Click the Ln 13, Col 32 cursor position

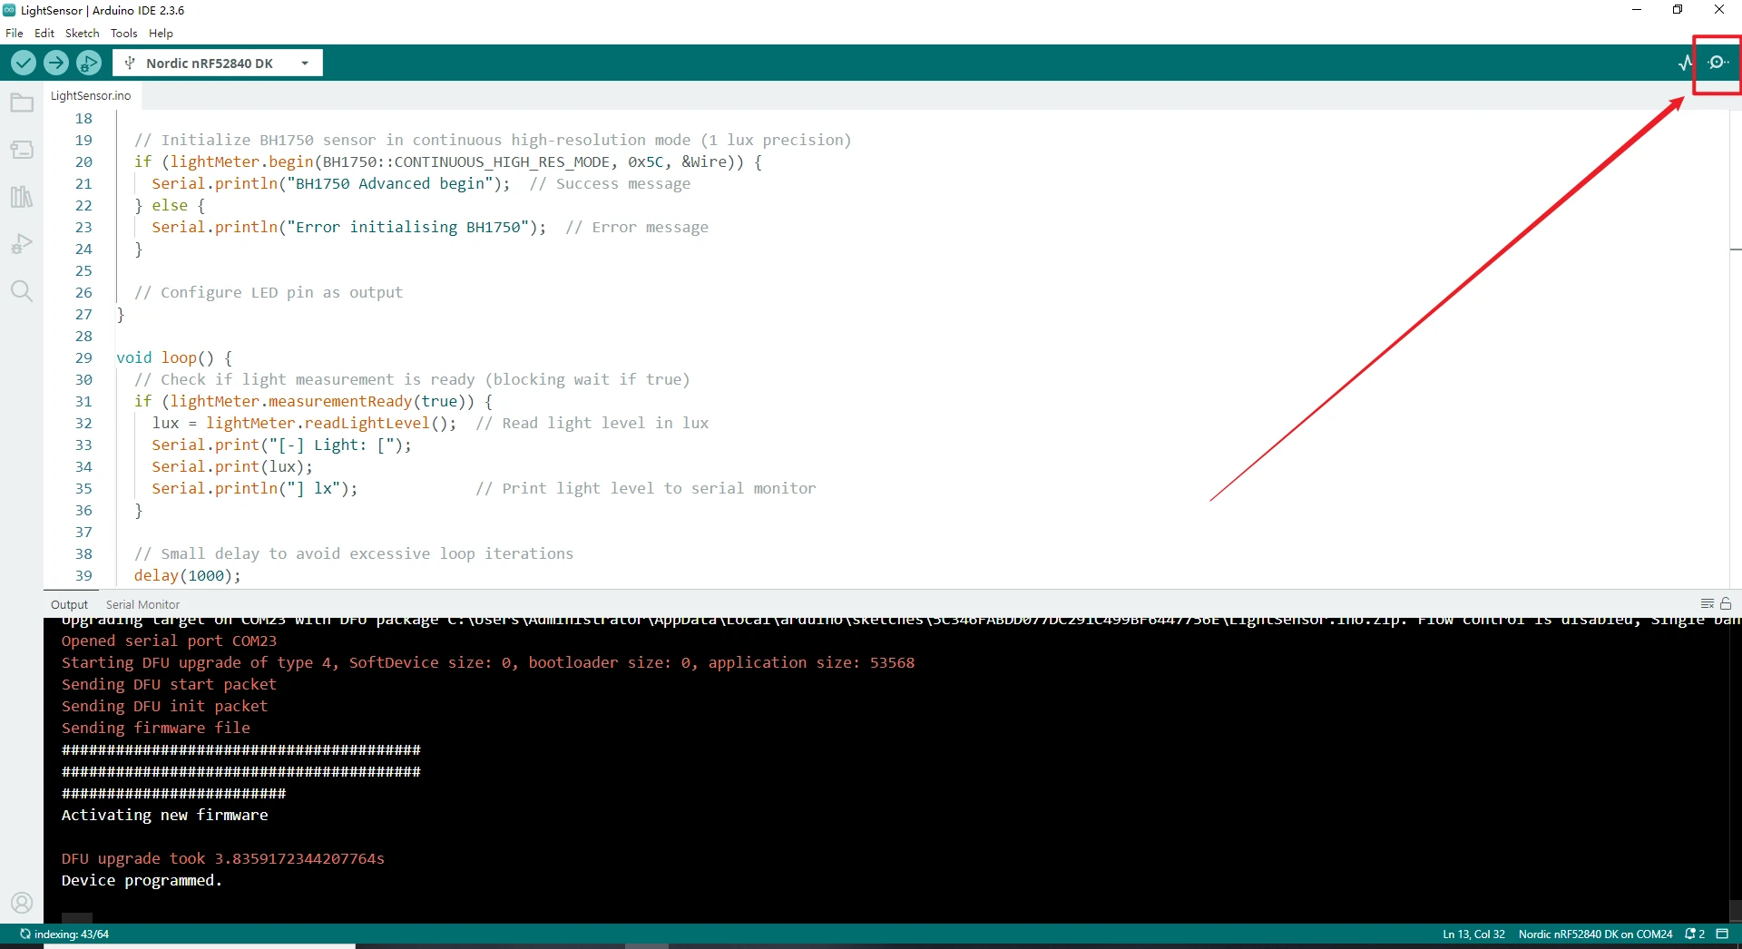1473,934
